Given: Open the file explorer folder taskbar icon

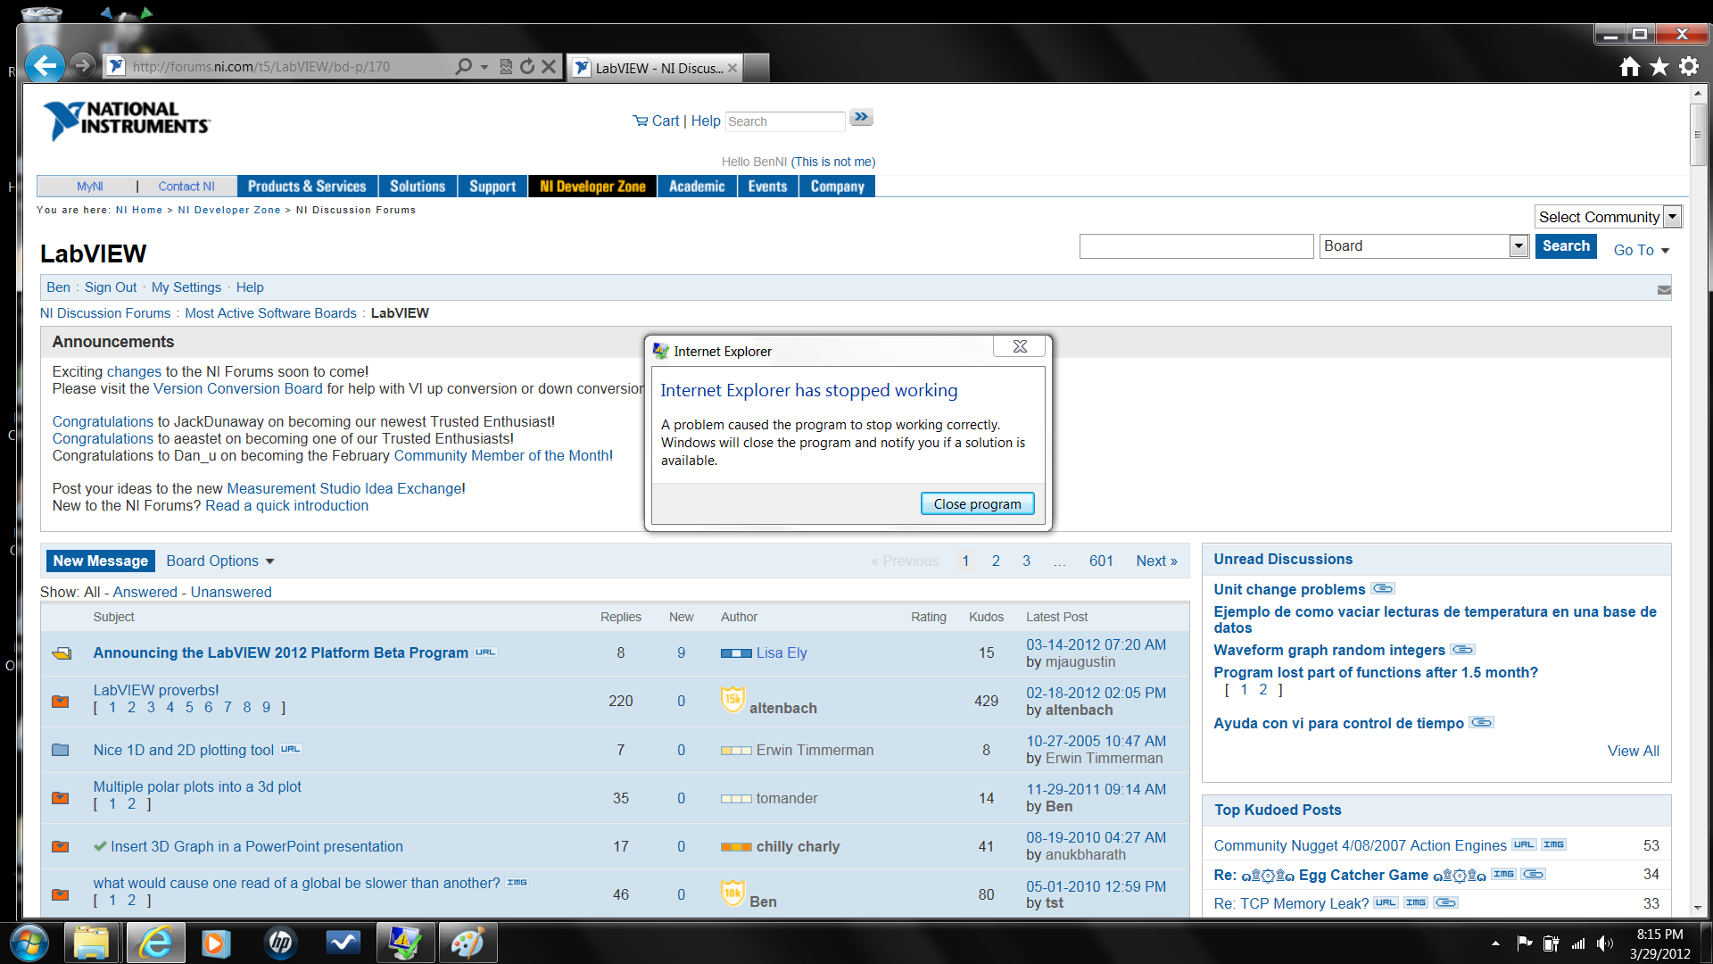Looking at the screenshot, I should pos(91,943).
